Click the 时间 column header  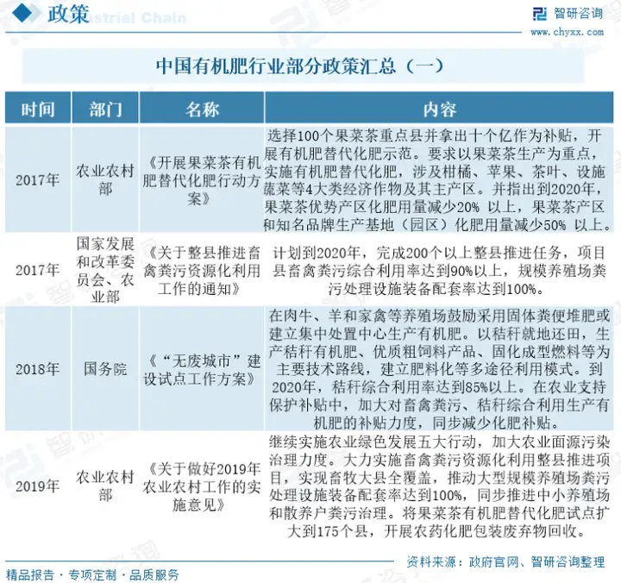(38, 108)
